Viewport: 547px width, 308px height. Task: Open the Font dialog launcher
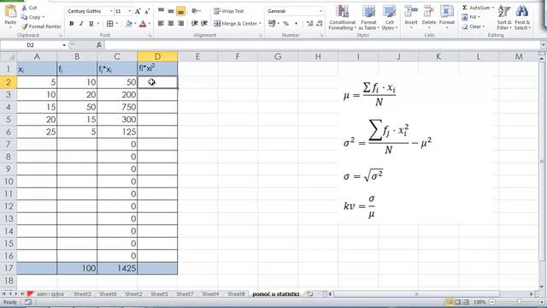150,35
